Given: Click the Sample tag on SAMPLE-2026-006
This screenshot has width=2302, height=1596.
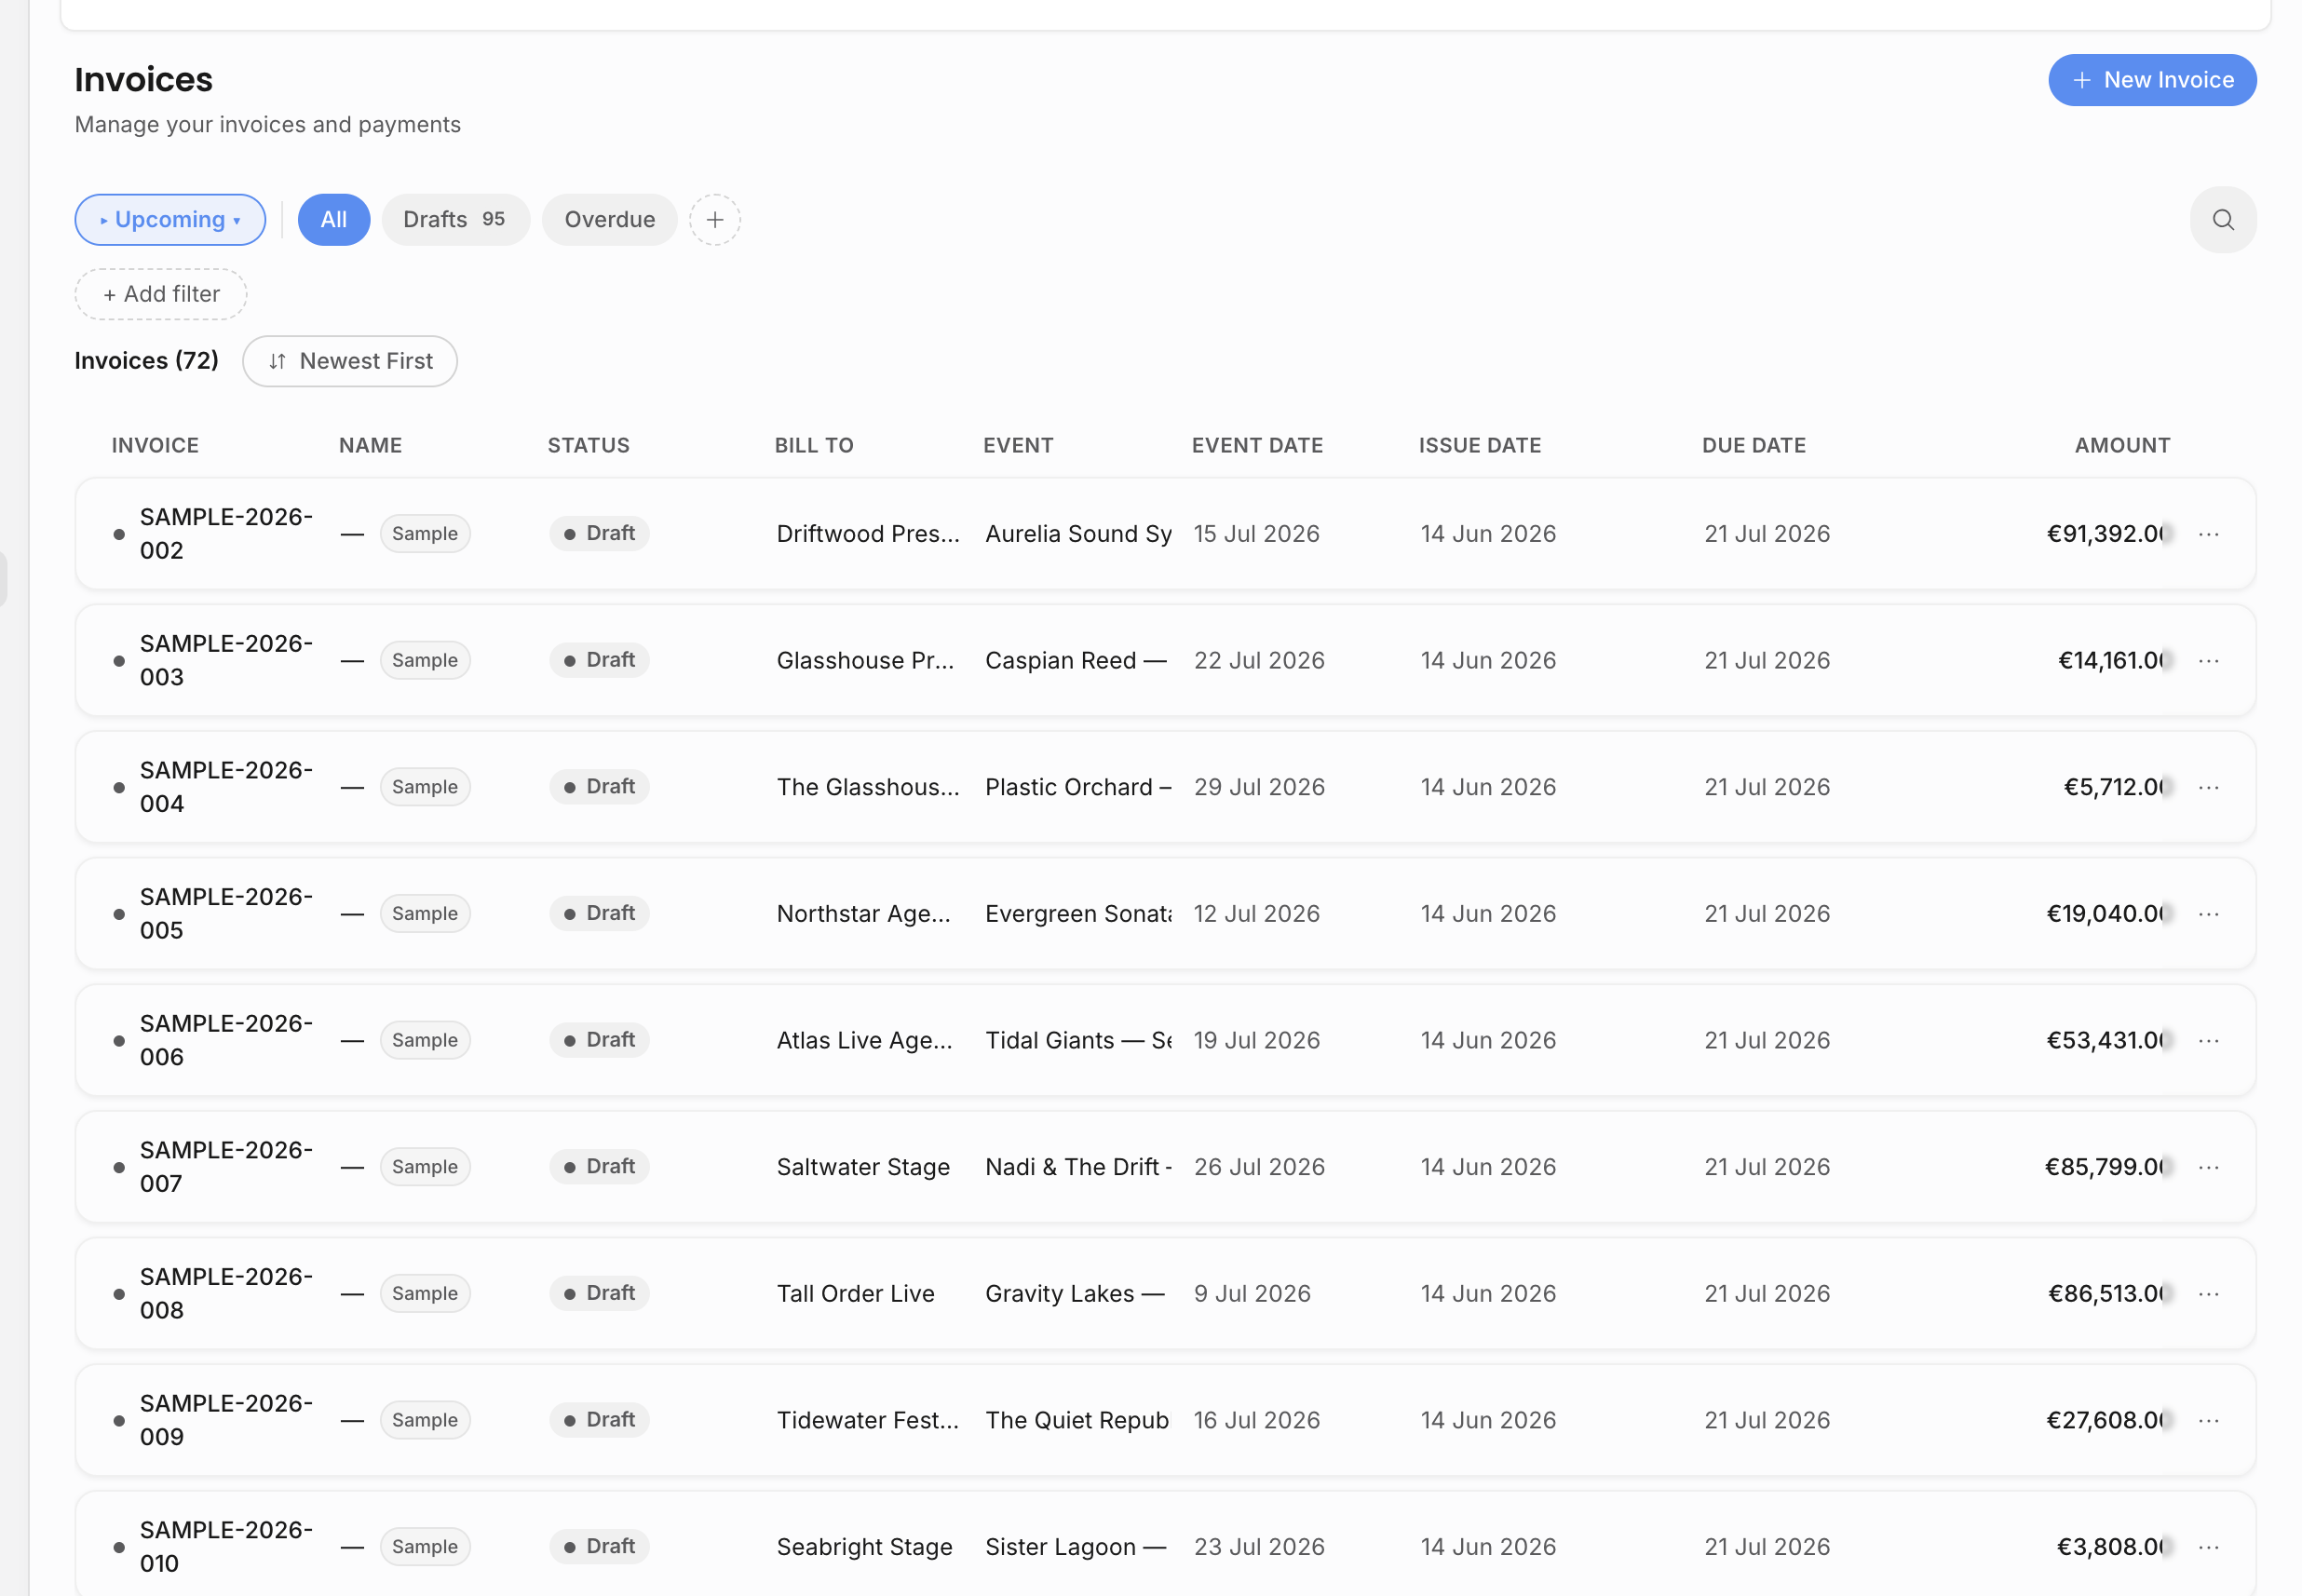Looking at the screenshot, I should click(425, 1041).
